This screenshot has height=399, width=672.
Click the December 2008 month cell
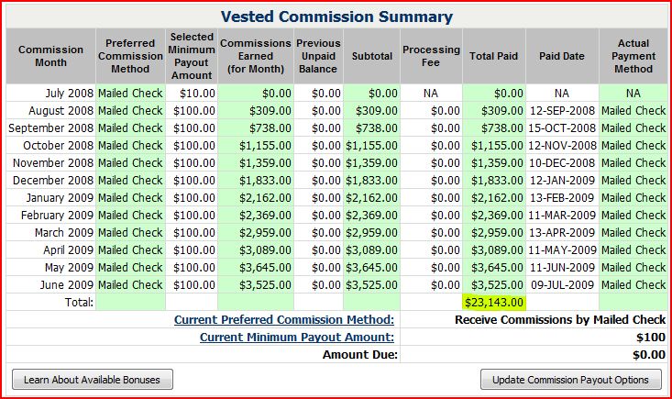coord(50,180)
